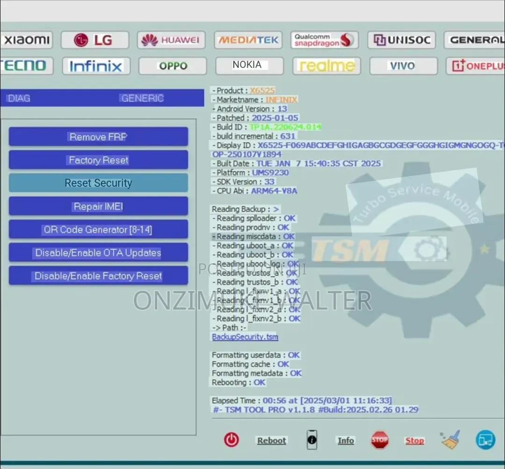Switch to the GENERIC tab

142,98
